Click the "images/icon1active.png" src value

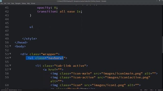pyautogui.click(x=128, y=77)
